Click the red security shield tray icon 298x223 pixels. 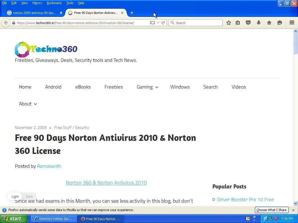click(276, 219)
